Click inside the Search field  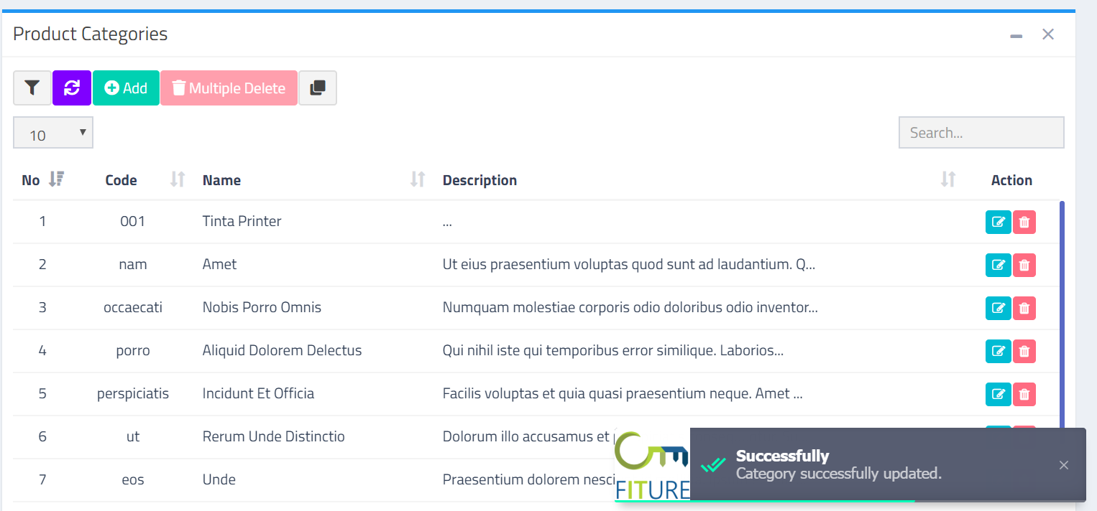(x=981, y=132)
